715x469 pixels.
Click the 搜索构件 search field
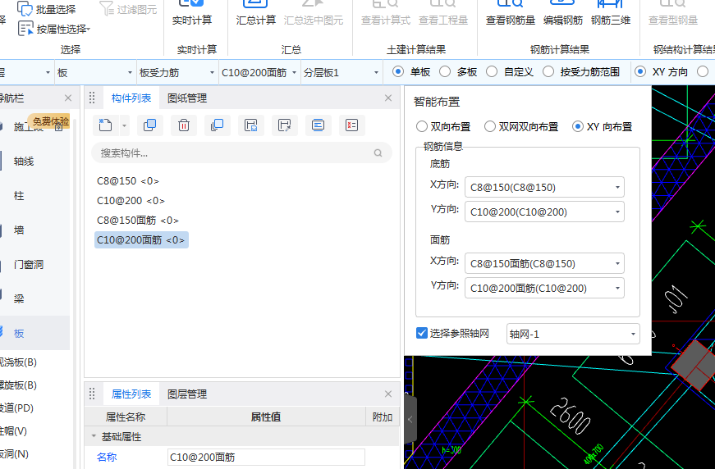(241, 153)
